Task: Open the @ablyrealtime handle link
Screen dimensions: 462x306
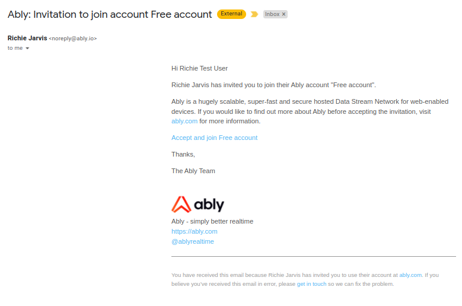Action: click(x=193, y=241)
